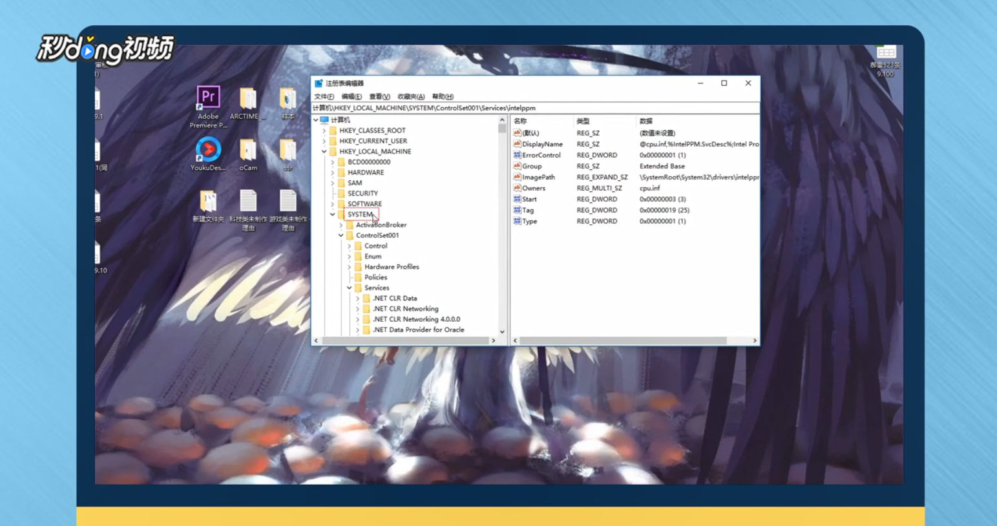Select the Owners value icon
Image resolution: width=997 pixels, height=526 pixels.
517,187
